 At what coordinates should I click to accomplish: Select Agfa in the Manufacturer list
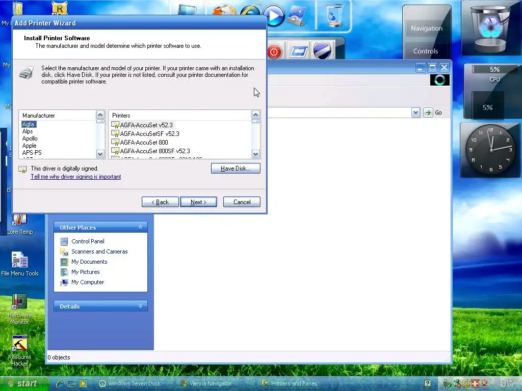(29, 124)
